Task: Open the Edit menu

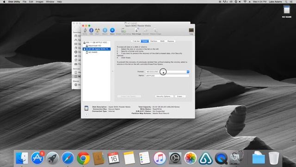Action: click(x=31, y=2)
